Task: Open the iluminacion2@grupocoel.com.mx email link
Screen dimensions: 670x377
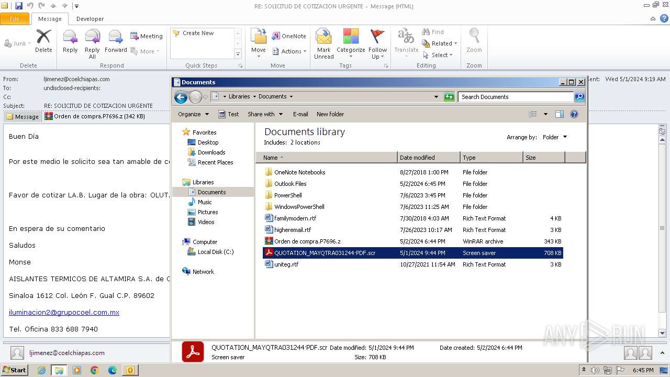Action: (64, 313)
